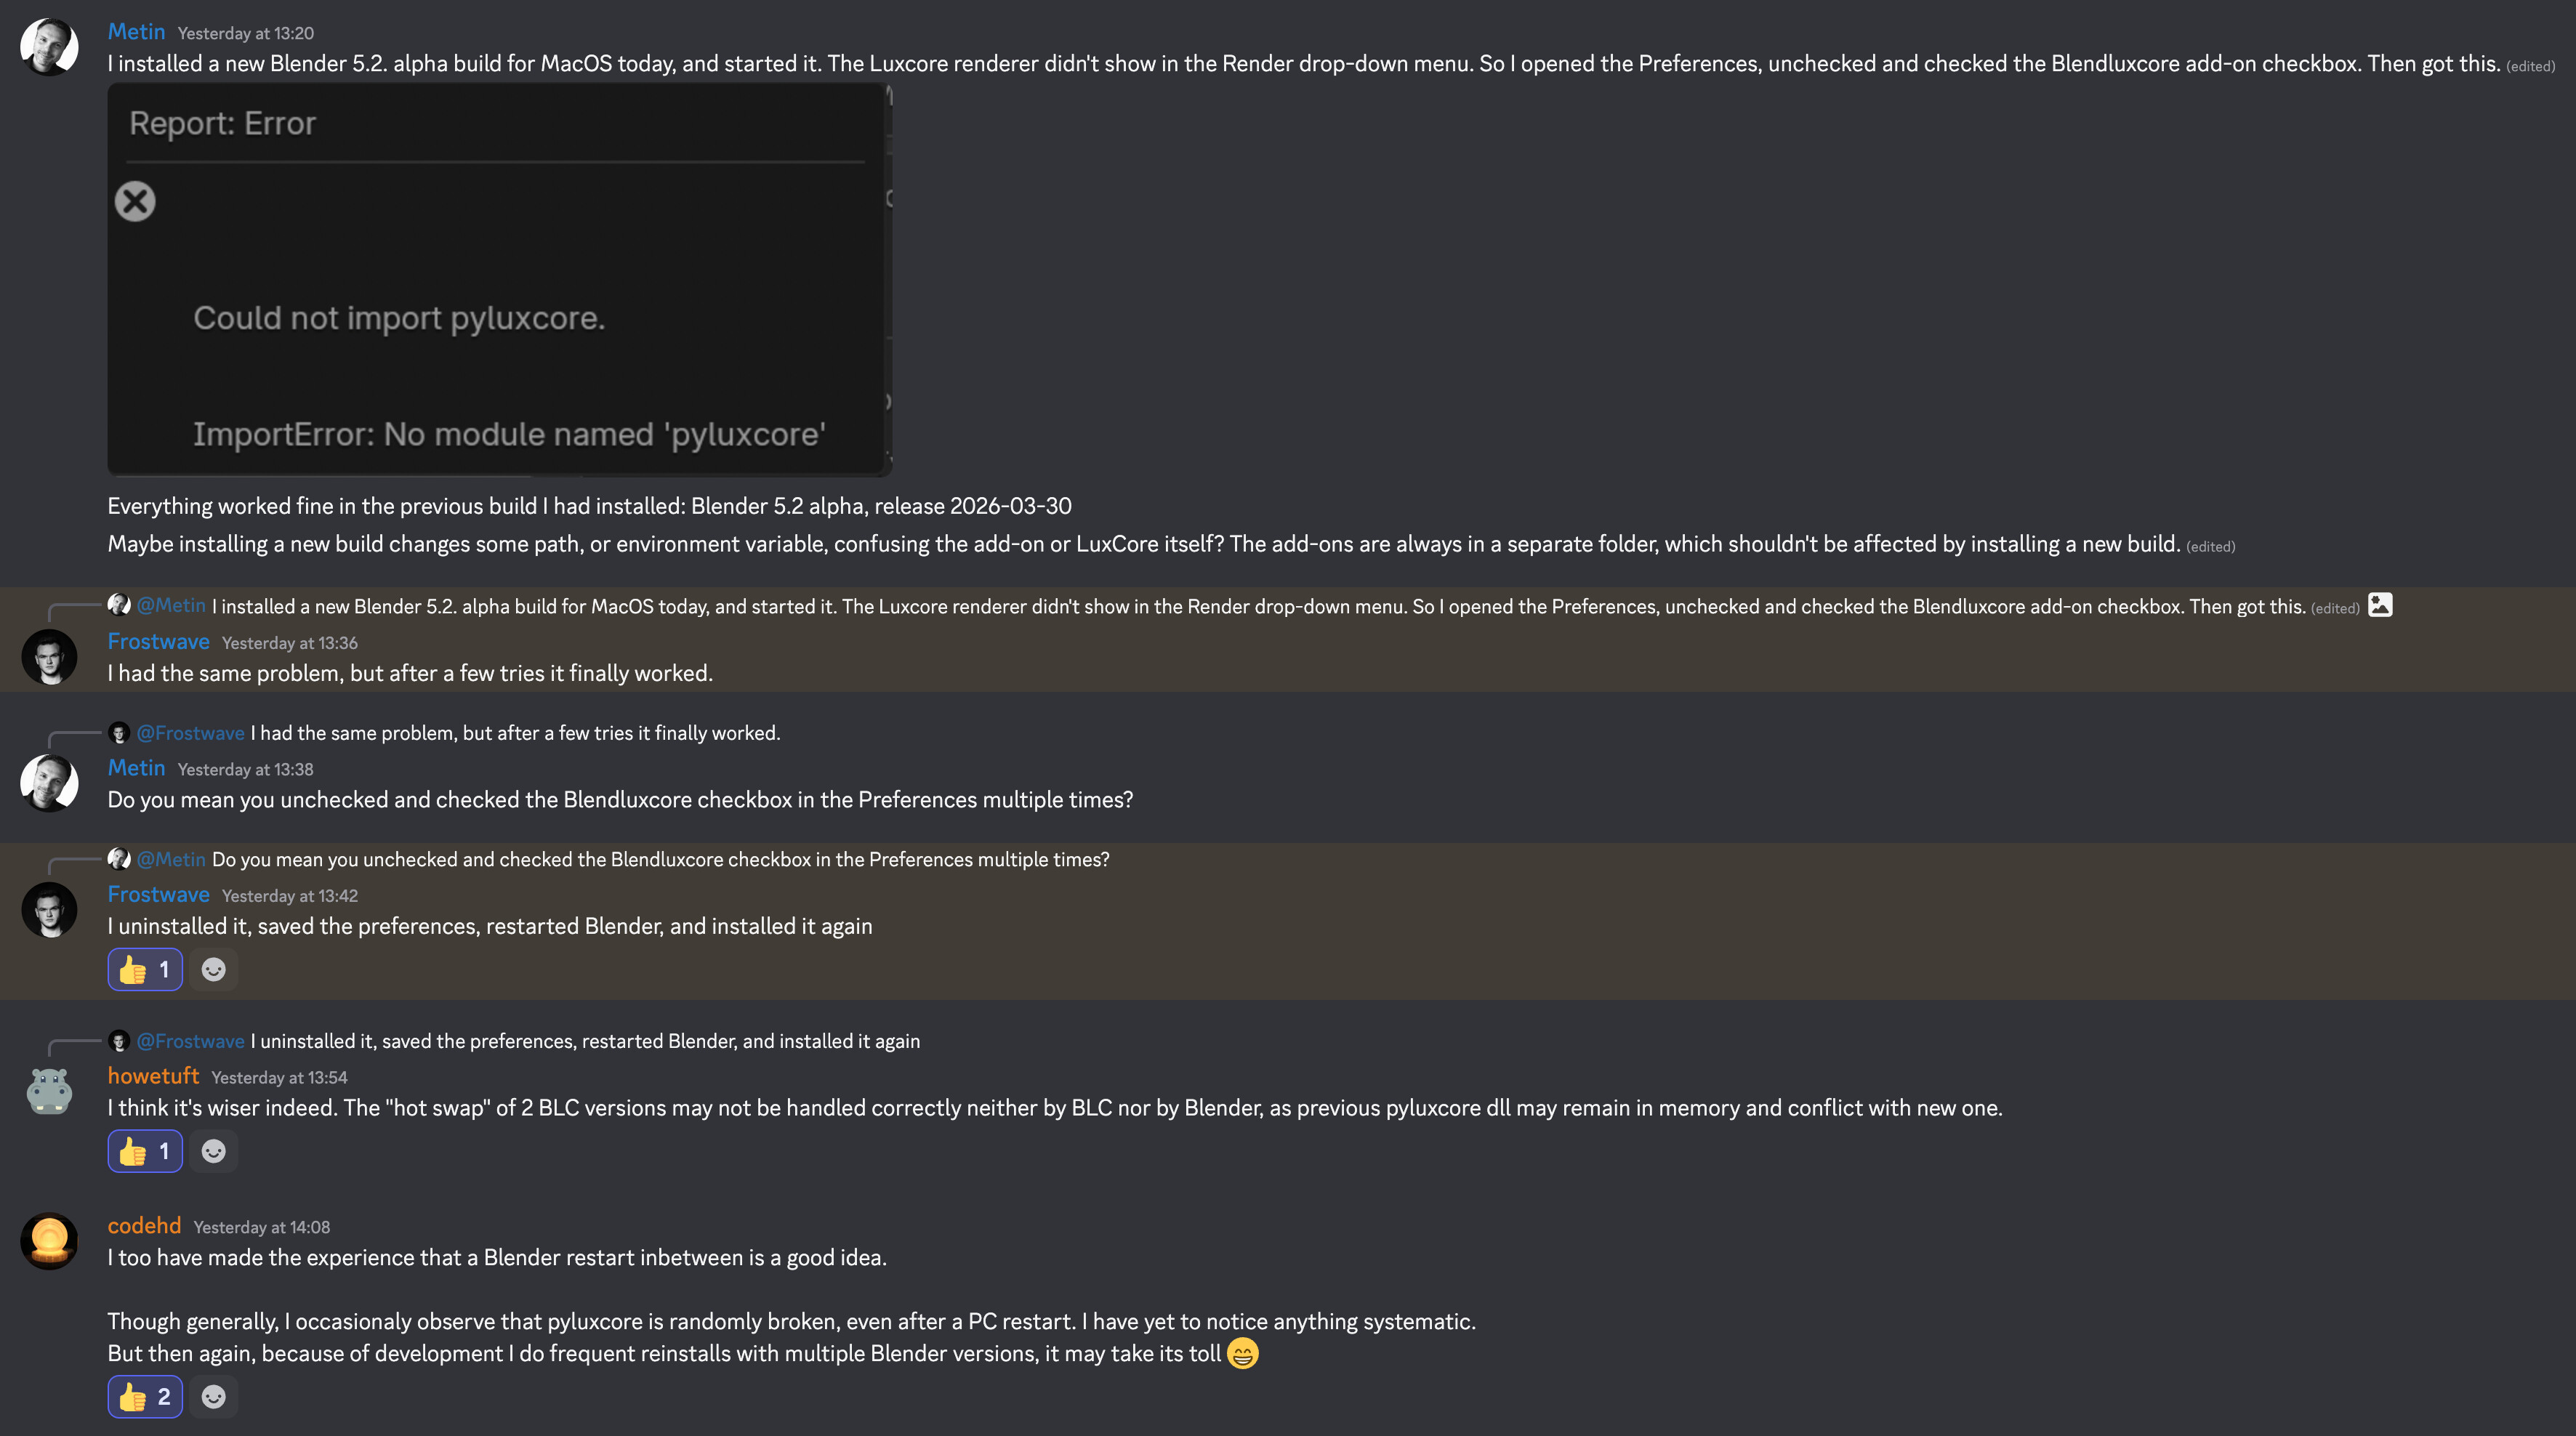The width and height of the screenshot is (2576, 1436).
Task: Click Frostwave's avatar at 13:36 message
Action: point(49,657)
